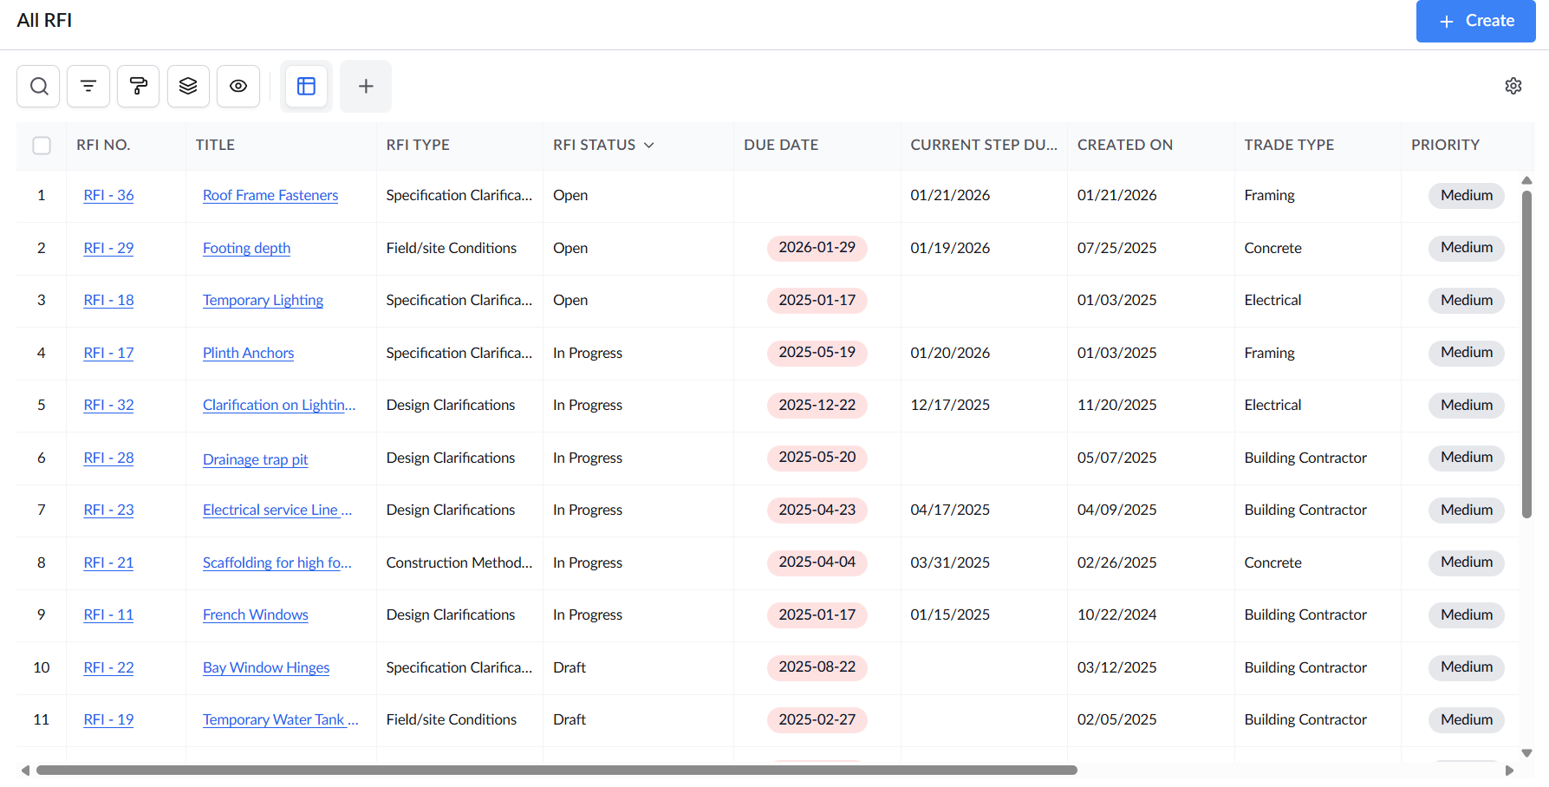This screenshot has width=1549, height=787.
Task: Open link RFI - 18
Action: tap(108, 300)
